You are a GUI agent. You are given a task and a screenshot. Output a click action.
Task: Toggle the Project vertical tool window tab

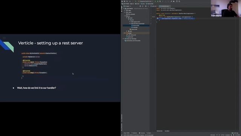click(x=122, y=9)
